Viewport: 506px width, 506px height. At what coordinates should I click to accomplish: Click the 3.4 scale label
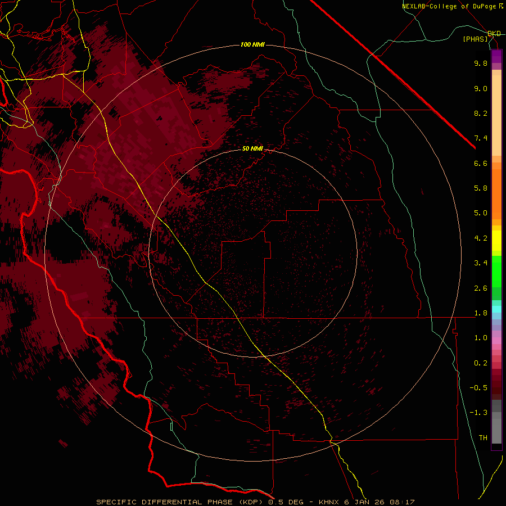point(481,263)
